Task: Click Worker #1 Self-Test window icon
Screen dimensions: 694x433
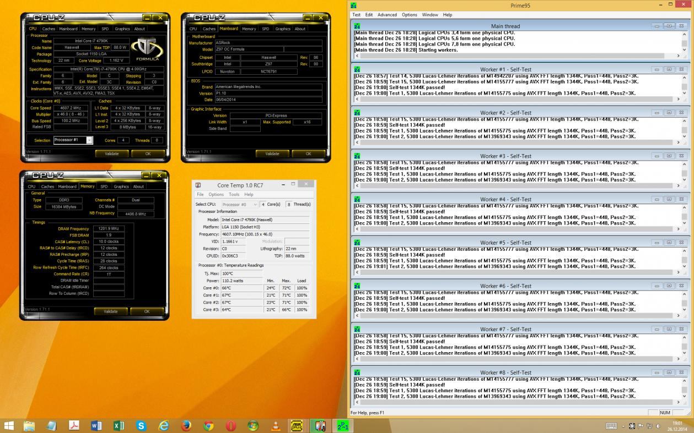Action: click(357, 69)
